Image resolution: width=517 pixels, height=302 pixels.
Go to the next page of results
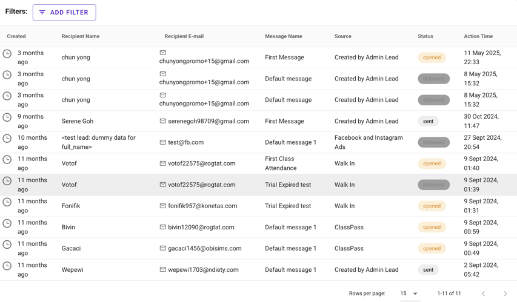(505, 294)
